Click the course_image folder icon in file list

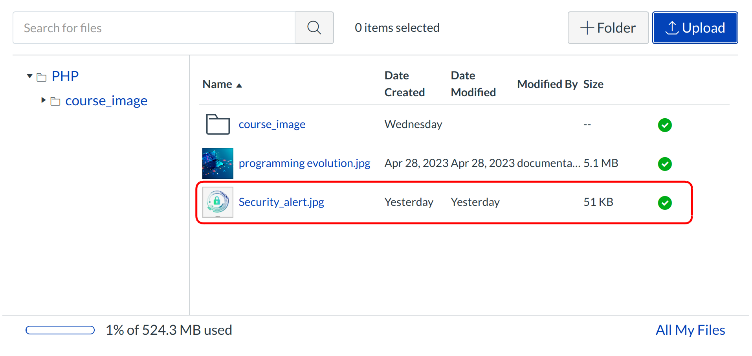click(x=218, y=125)
